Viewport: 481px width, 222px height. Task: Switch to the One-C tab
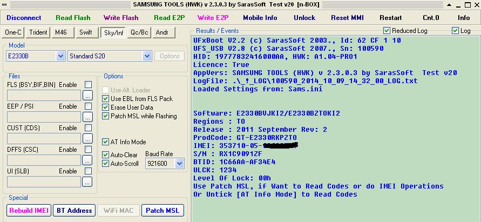click(x=13, y=32)
